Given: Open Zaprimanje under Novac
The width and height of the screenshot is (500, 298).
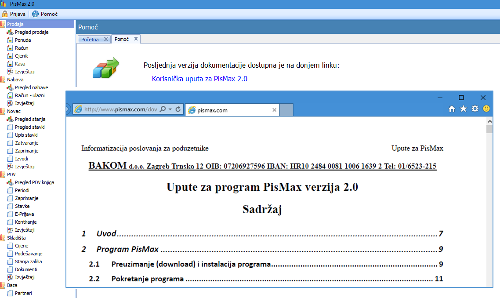Looking at the screenshot, I should pyautogui.click(x=26, y=151).
